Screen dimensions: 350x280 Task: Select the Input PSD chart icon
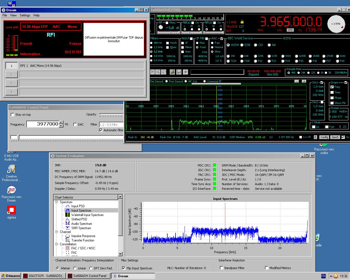(x=68, y=206)
